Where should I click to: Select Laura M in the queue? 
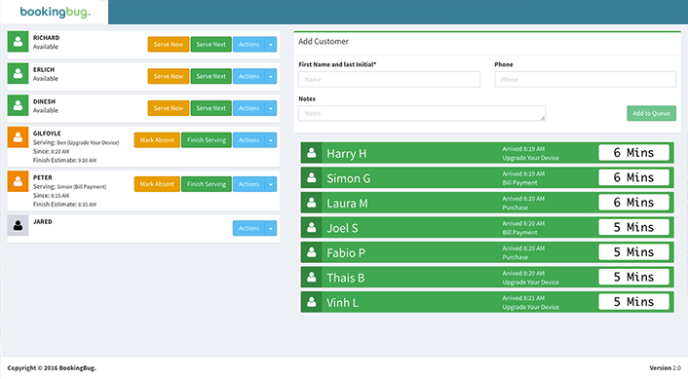coord(487,203)
